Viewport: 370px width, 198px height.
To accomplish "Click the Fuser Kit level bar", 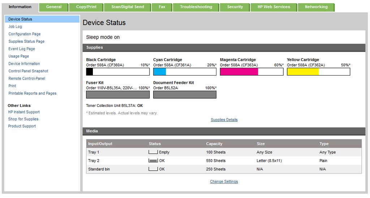I will [118, 95].
